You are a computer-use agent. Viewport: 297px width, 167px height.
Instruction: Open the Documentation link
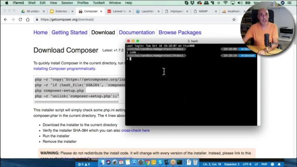point(137,32)
